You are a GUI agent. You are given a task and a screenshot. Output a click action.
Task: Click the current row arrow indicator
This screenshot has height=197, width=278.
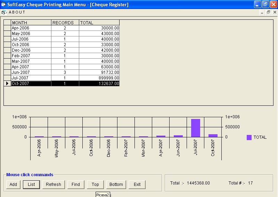click(x=7, y=83)
